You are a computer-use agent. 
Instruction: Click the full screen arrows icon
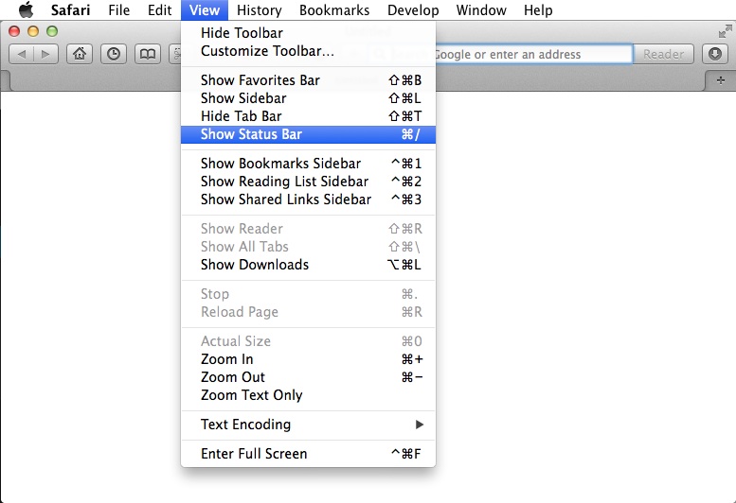[x=726, y=31]
